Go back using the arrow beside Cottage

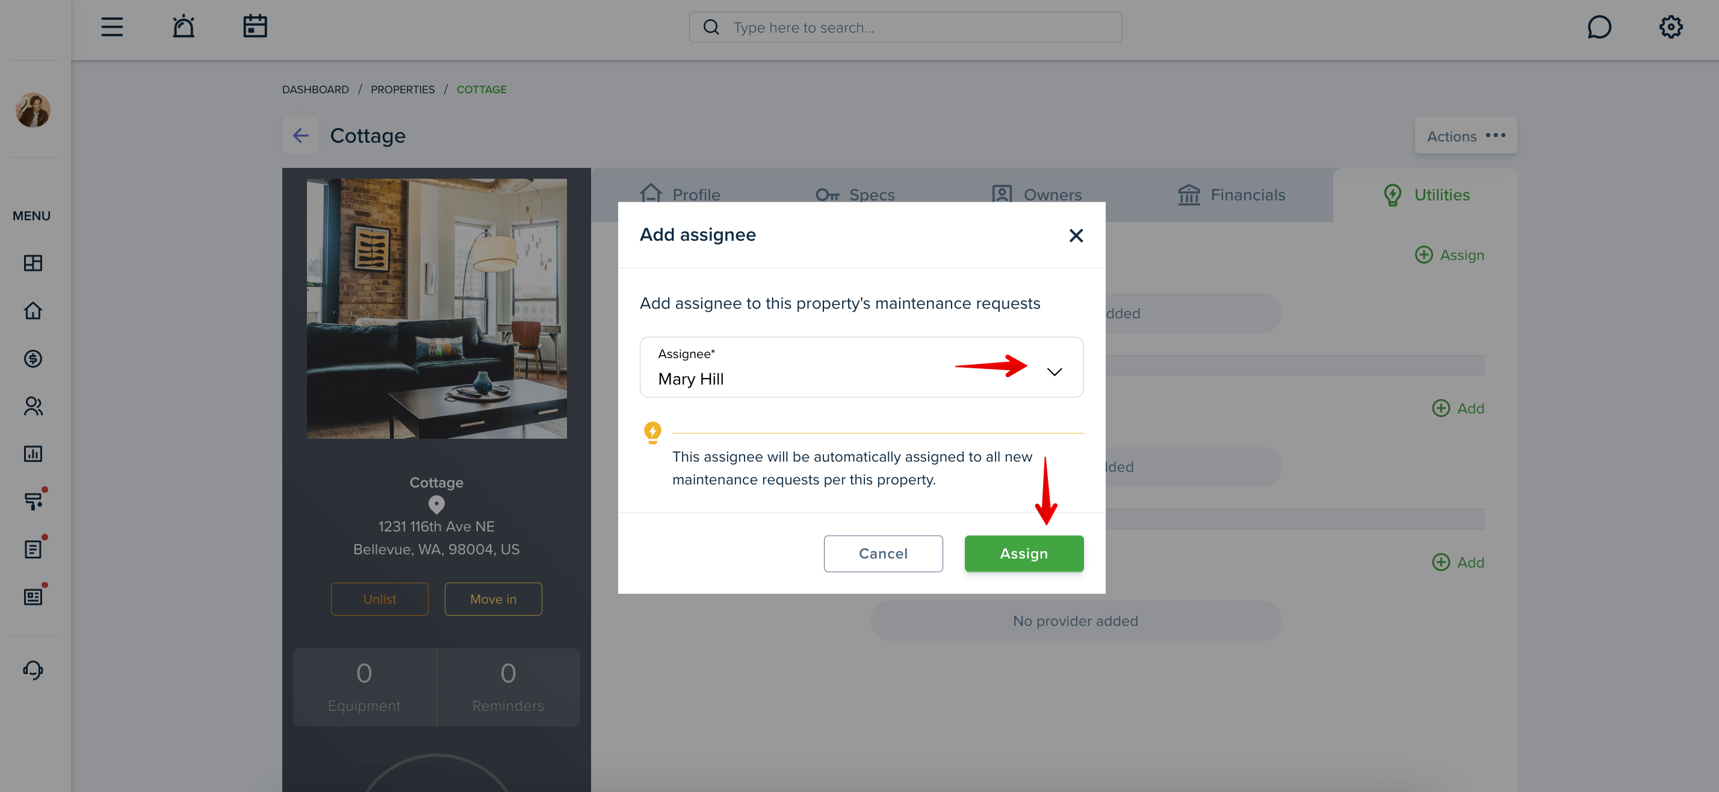[300, 135]
